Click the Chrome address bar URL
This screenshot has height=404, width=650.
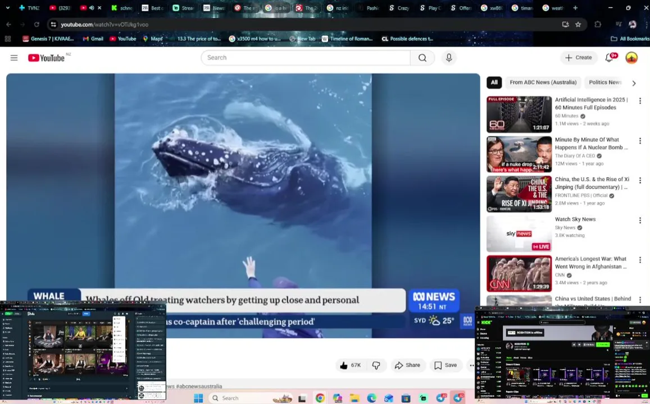click(104, 25)
